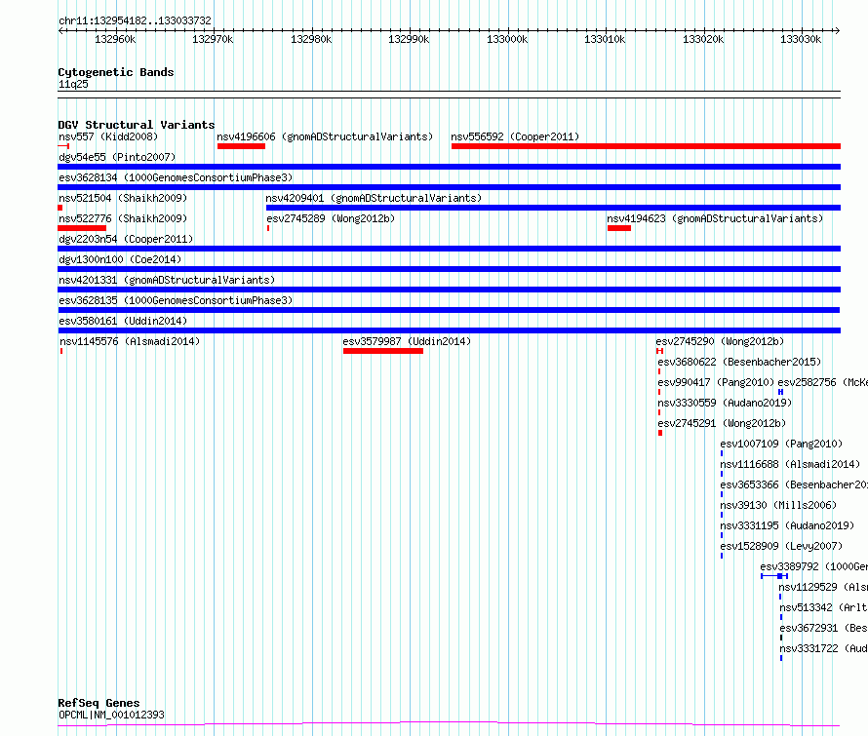This screenshot has height=736, width=868.
Task: Select nsv4201331 (gnomADStructuralVariants) label
Action: pyautogui.click(x=167, y=280)
